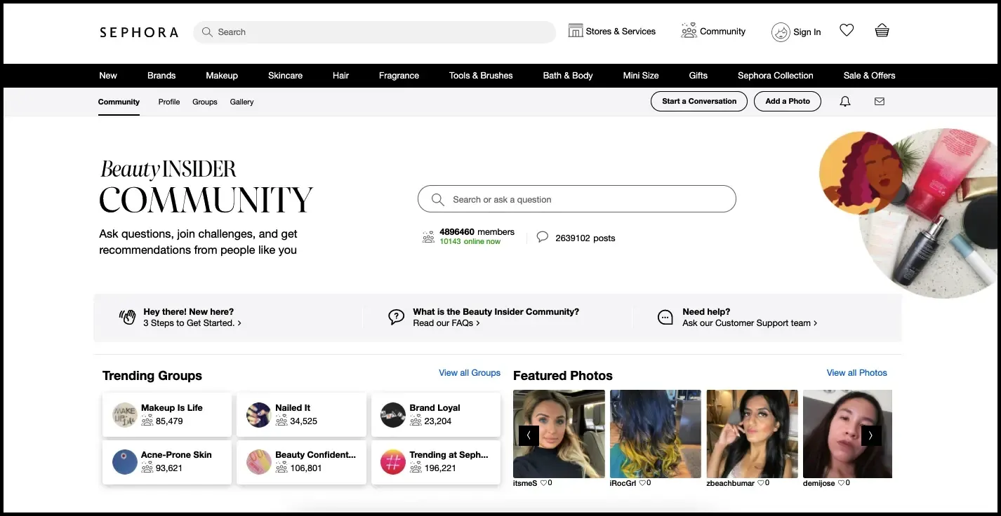
Task: Like itsmeS photo with heart icon
Action: pos(543,483)
